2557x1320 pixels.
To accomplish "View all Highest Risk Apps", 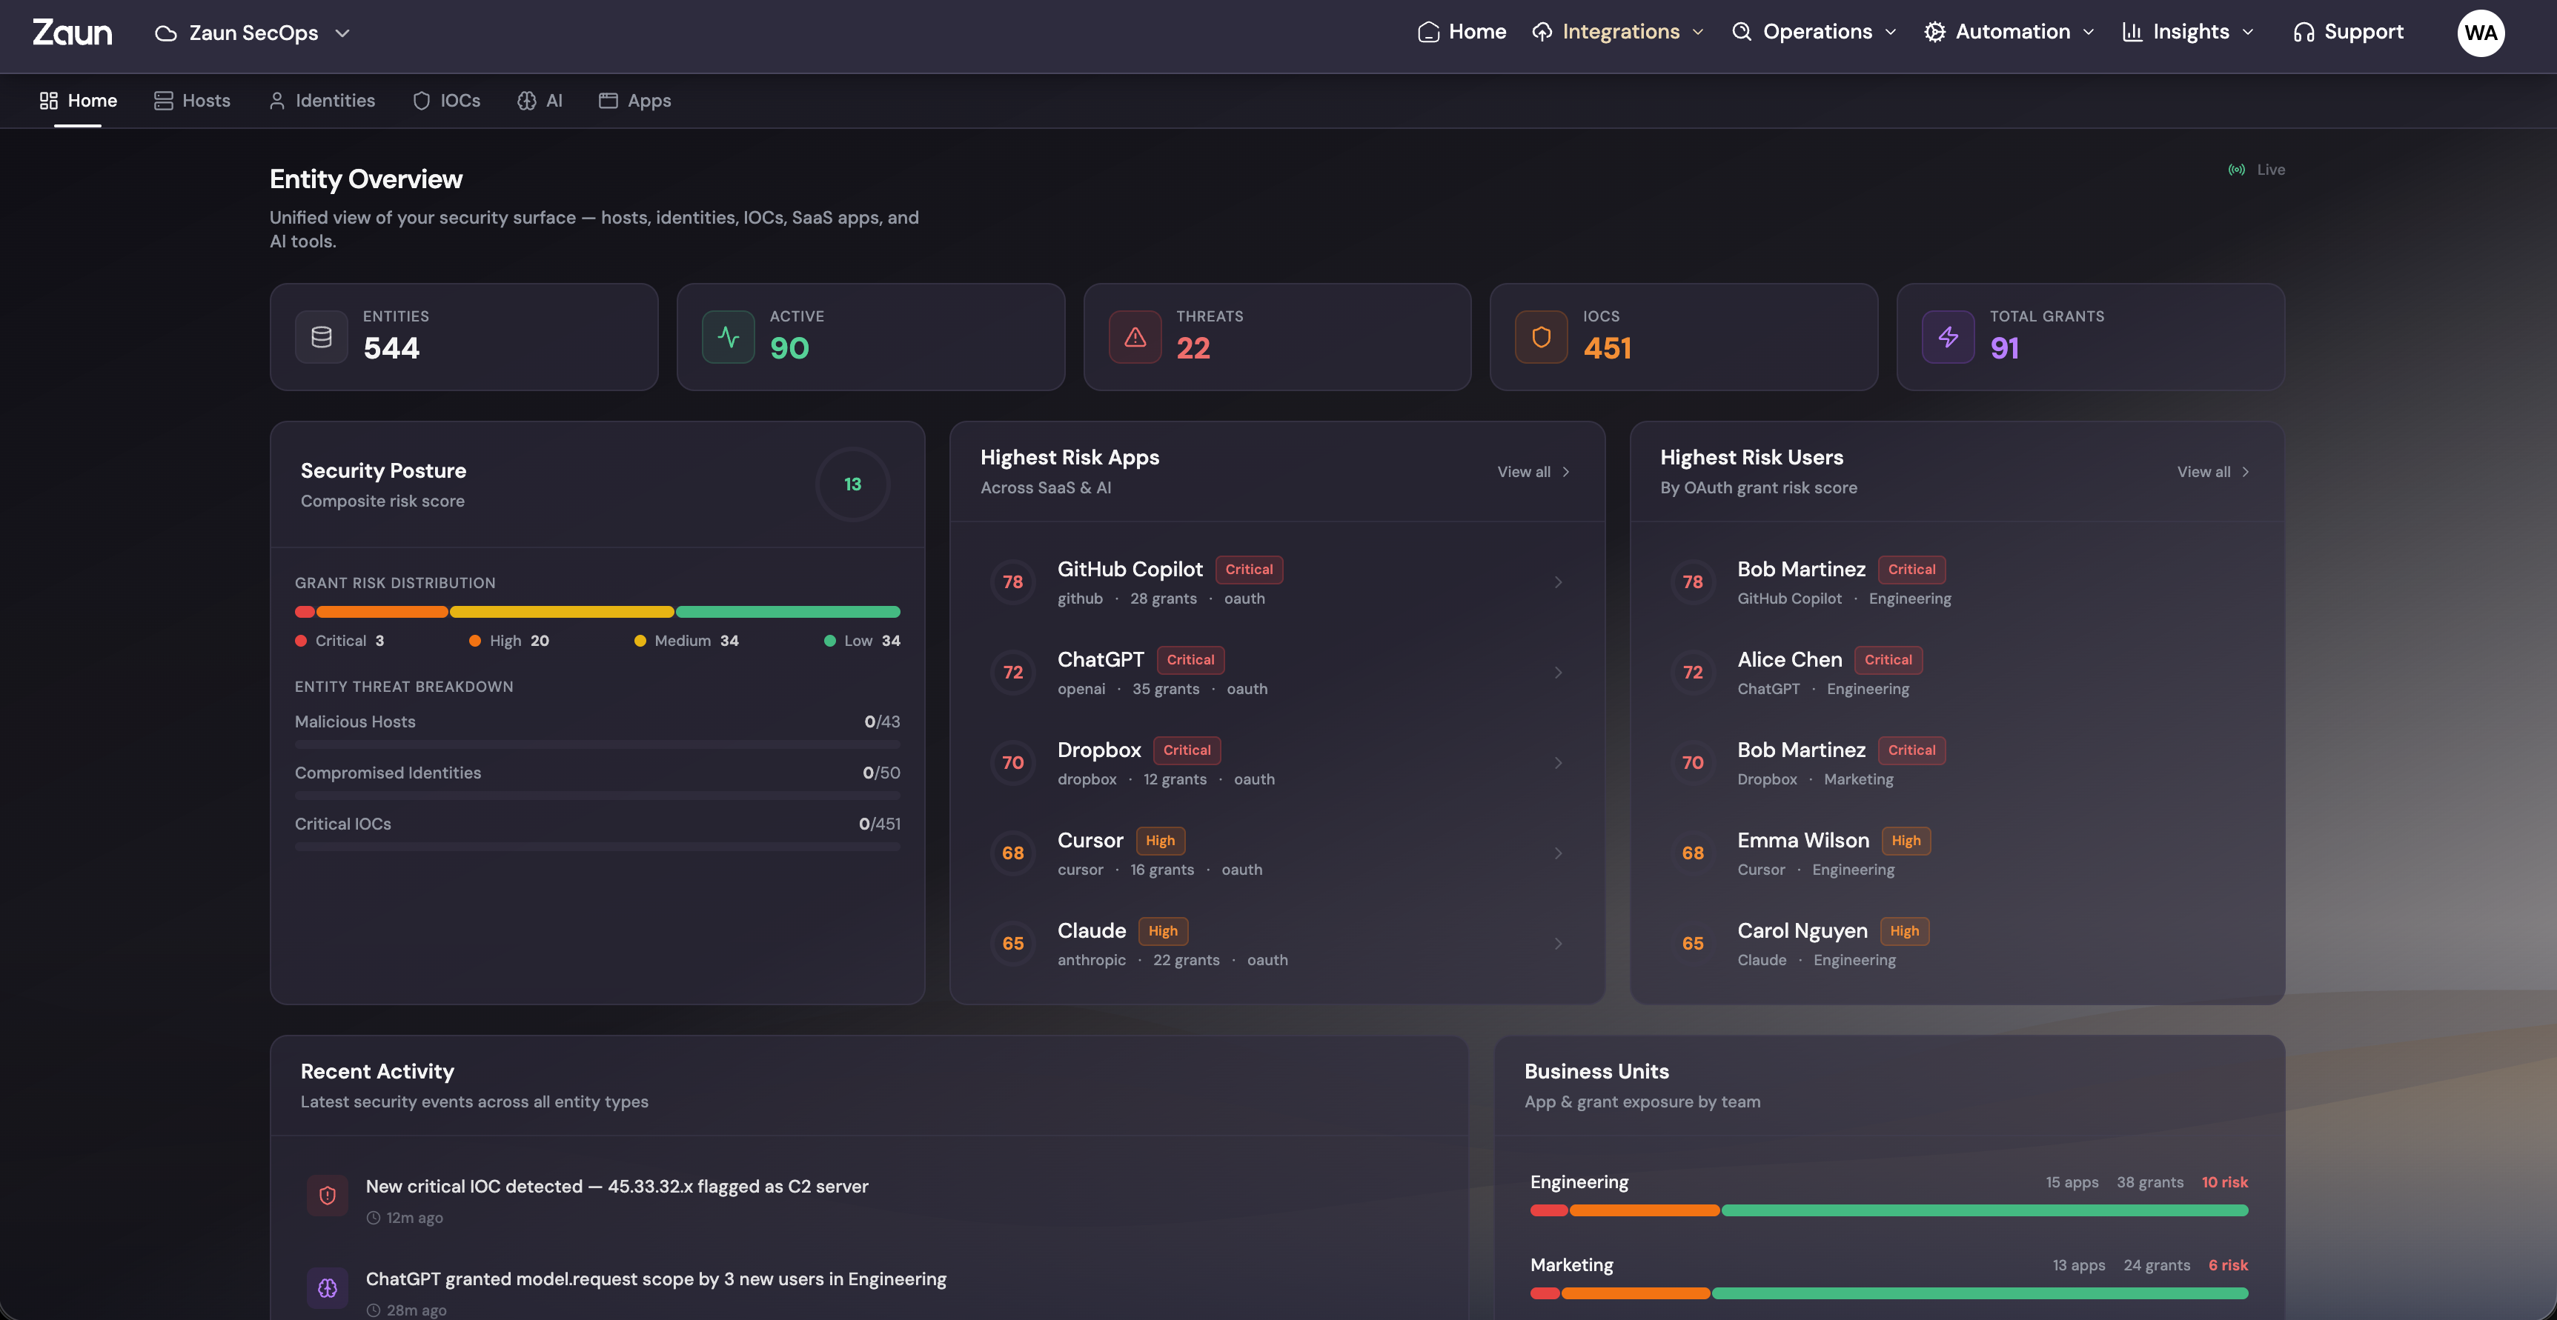I will pyautogui.click(x=1533, y=472).
